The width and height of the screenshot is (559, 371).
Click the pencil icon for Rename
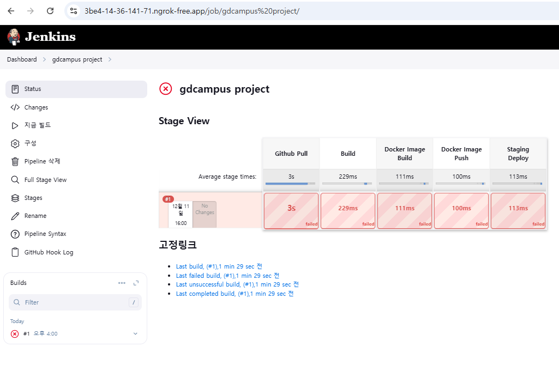click(x=15, y=216)
